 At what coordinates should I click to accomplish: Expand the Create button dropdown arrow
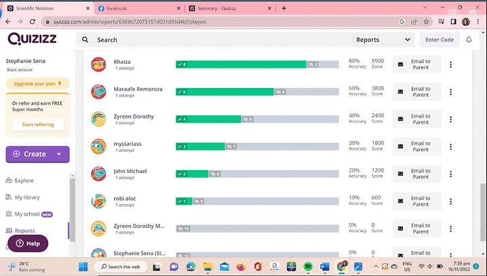click(59, 154)
